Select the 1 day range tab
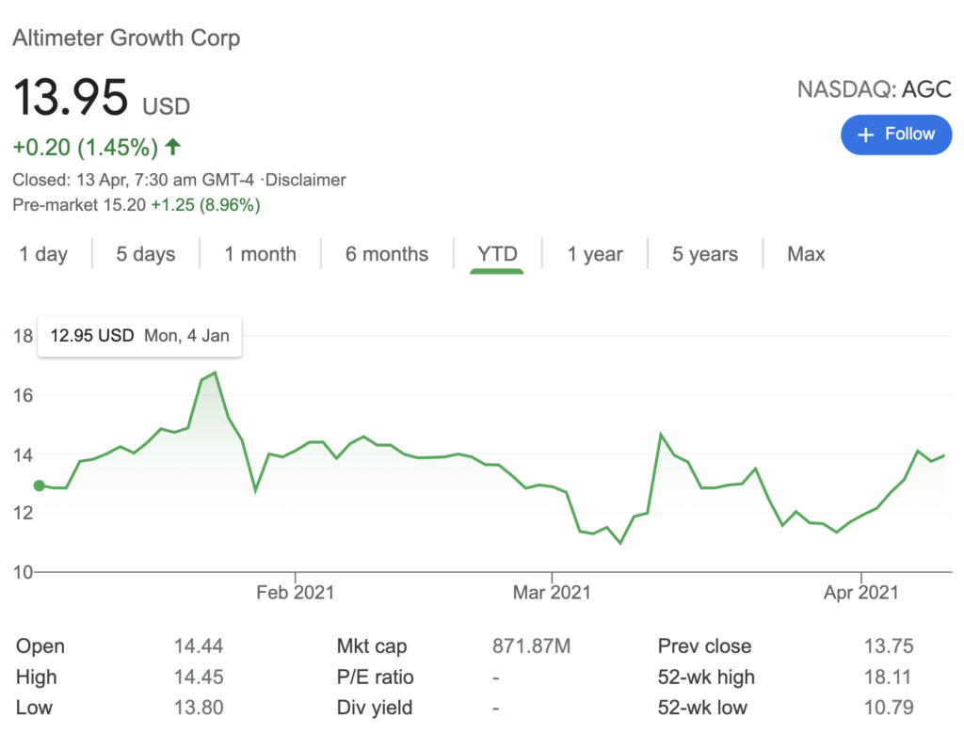The image size is (964, 733). (43, 254)
